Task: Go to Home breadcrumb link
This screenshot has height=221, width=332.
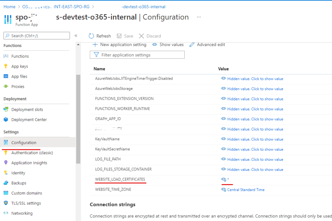Action: [x=9, y=6]
